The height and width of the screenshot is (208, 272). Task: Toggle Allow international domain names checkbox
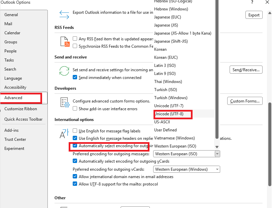coord(75,176)
